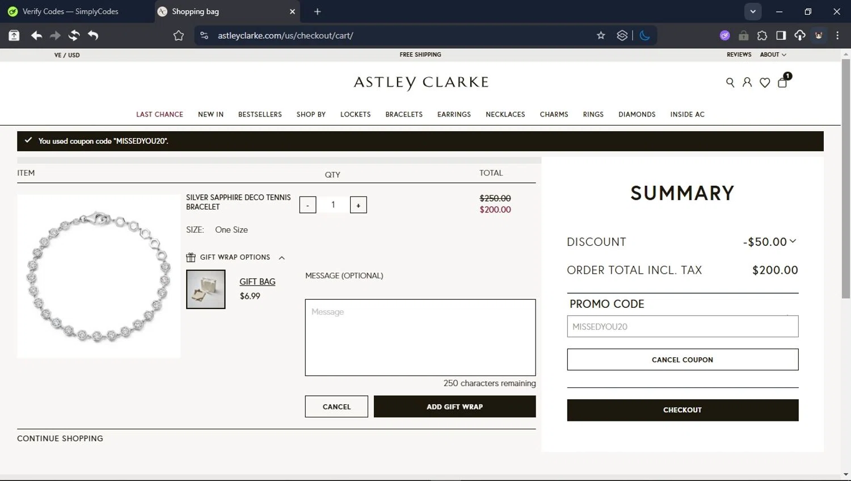851x481 pixels.
Task: Open the account profile icon
Action: [x=747, y=82]
